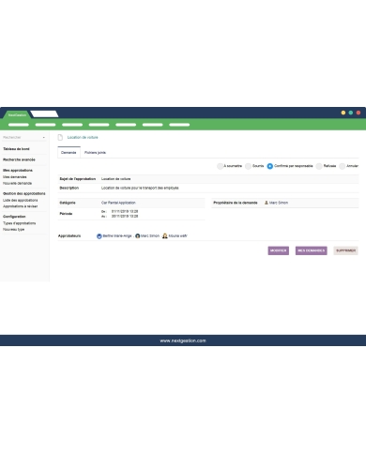The image size is (366, 454).
Task: Select the blank white browser tab
Action: tap(44, 113)
